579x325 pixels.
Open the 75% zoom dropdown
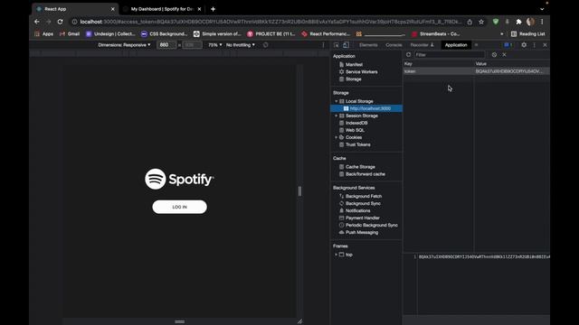click(x=215, y=45)
